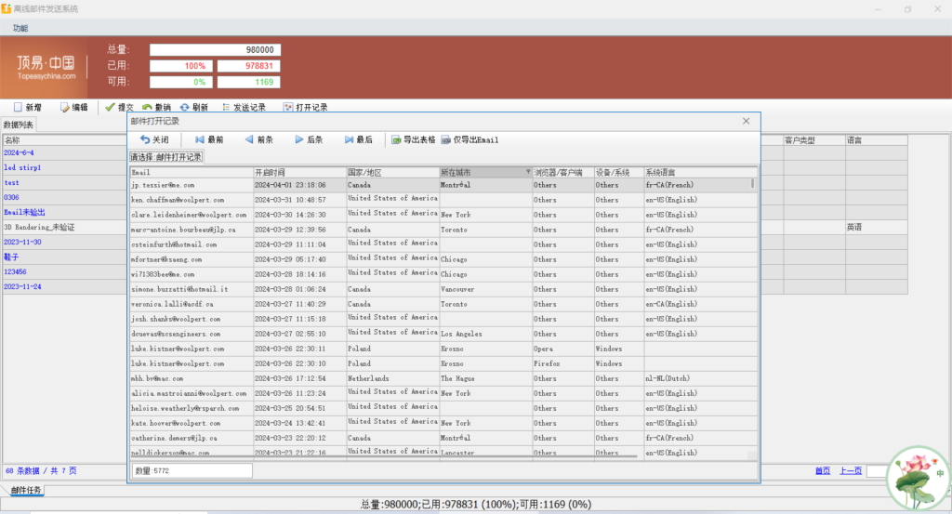
Task: Go to next record with 后条
Action: point(308,139)
